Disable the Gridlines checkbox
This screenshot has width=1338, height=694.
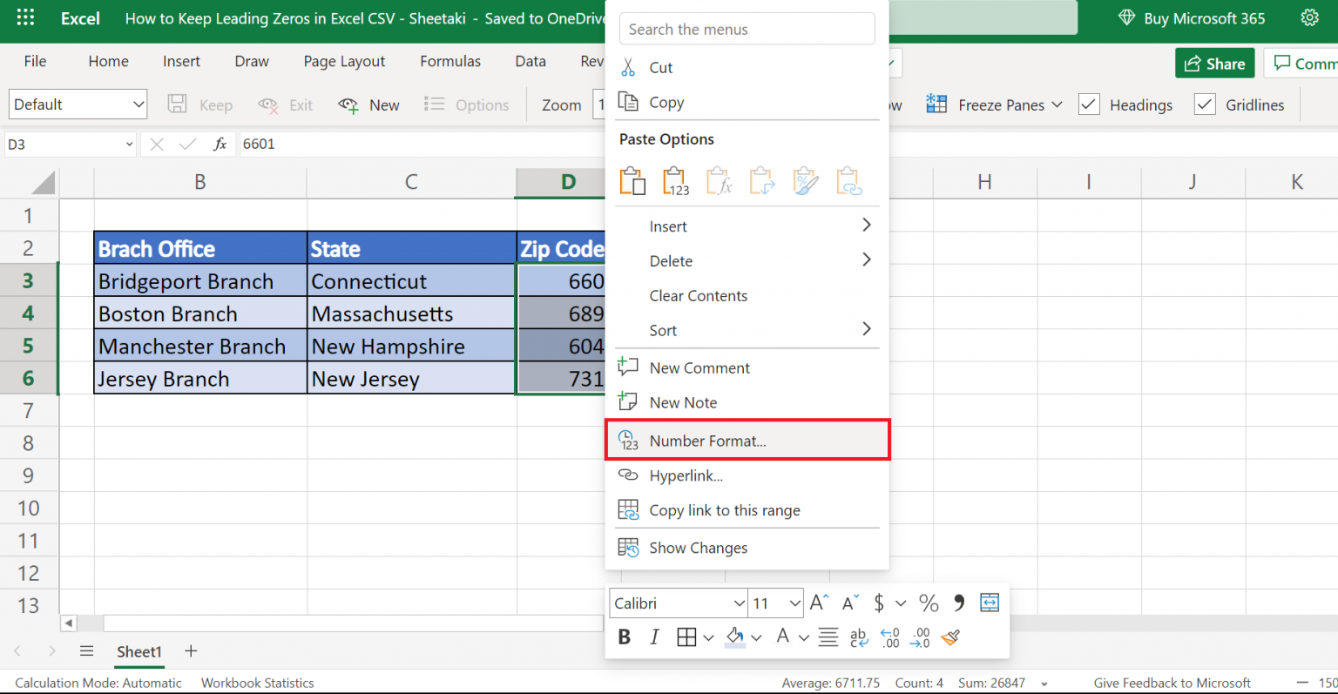pyautogui.click(x=1205, y=104)
